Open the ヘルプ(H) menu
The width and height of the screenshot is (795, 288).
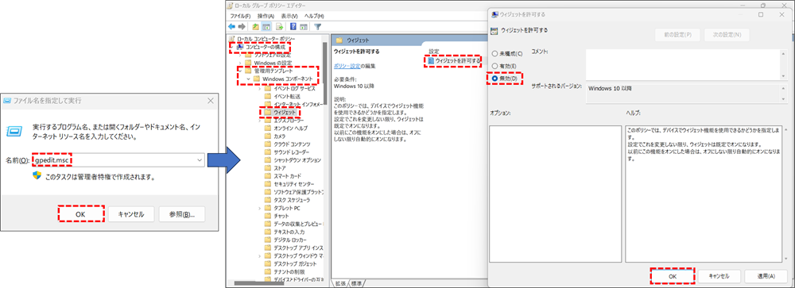click(x=313, y=16)
